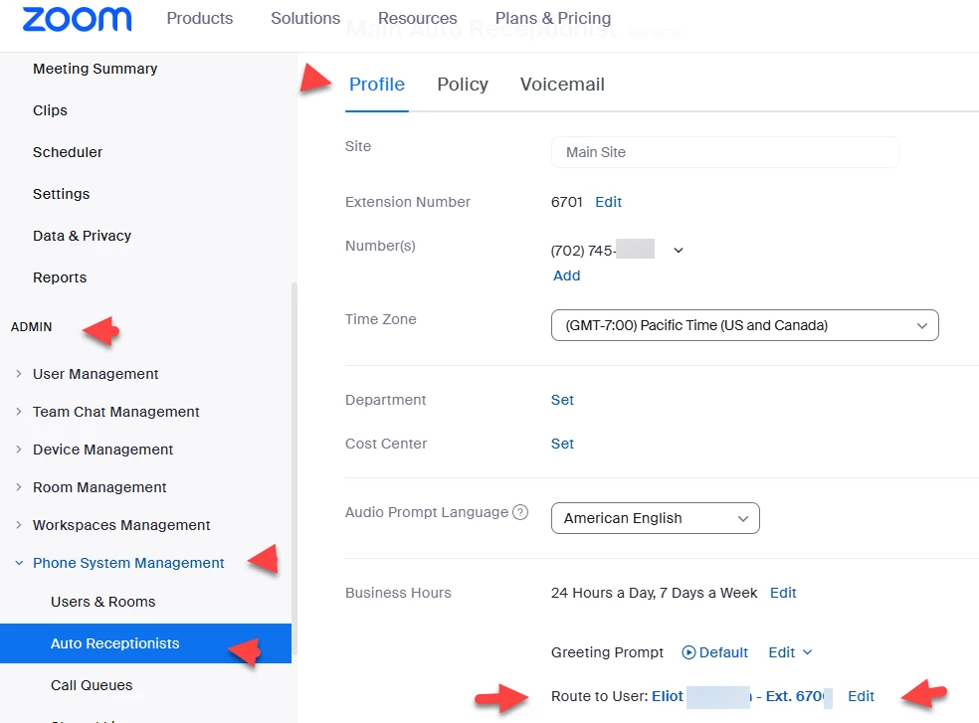Screen dimensions: 979x723
Task: Edit the Extension Number
Action: pos(608,202)
